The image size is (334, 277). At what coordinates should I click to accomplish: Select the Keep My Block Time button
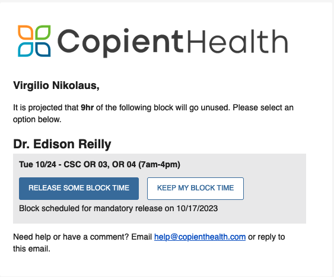click(x=195, y=189)
